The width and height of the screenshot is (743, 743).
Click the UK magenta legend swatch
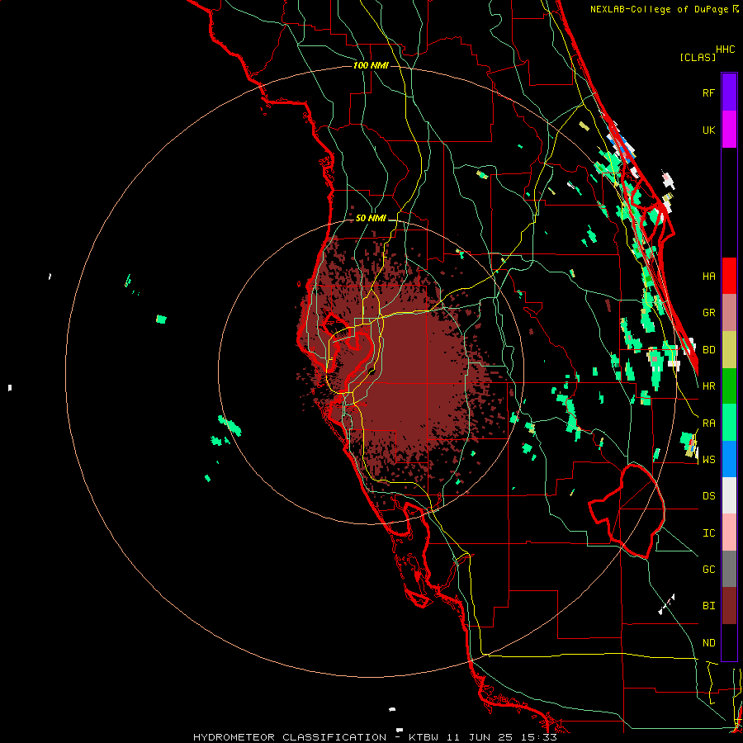coord(729,130)
